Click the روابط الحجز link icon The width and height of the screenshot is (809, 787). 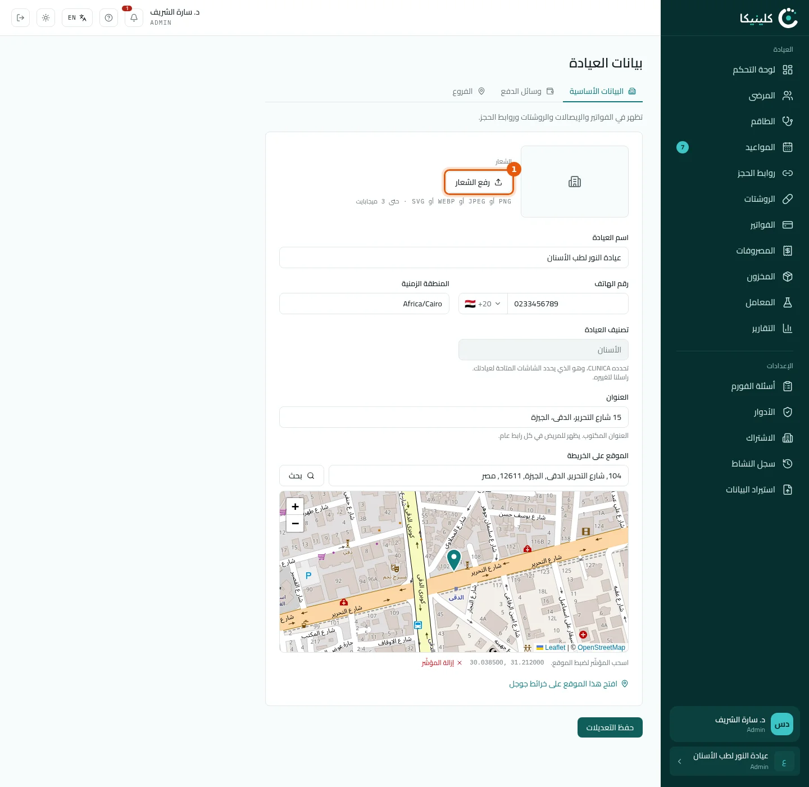(x=788, y=173)
